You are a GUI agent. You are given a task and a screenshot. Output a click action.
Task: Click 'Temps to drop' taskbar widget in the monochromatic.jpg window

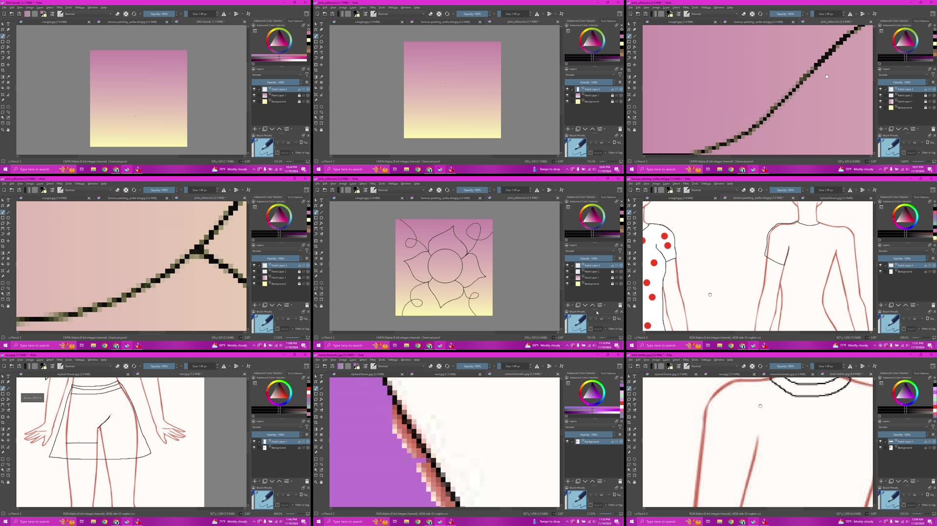(546, 522)
